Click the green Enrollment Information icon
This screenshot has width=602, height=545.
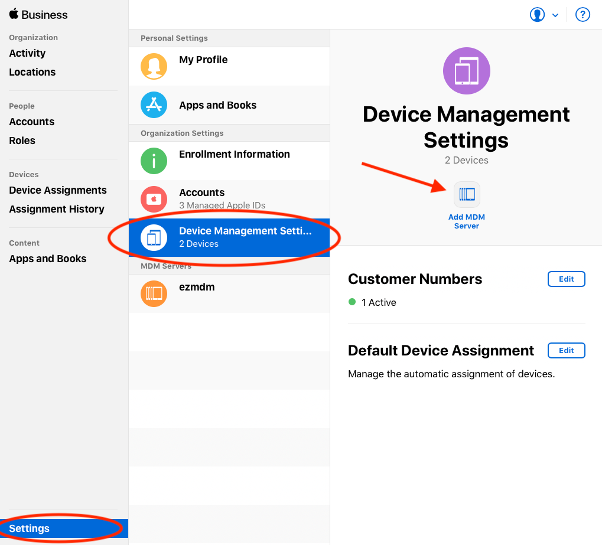[154, 161]
